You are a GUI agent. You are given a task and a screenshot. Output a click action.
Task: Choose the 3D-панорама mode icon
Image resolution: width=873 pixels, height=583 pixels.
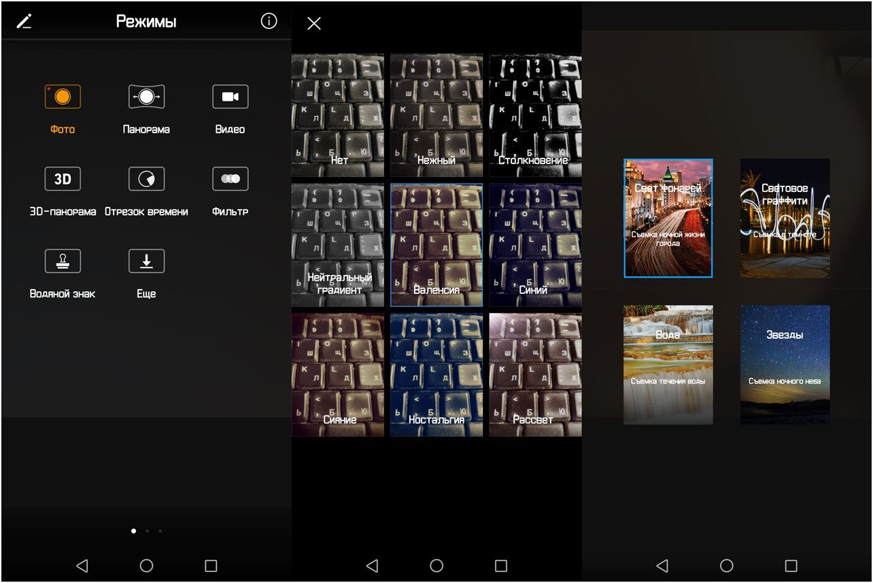coord(63,179)
